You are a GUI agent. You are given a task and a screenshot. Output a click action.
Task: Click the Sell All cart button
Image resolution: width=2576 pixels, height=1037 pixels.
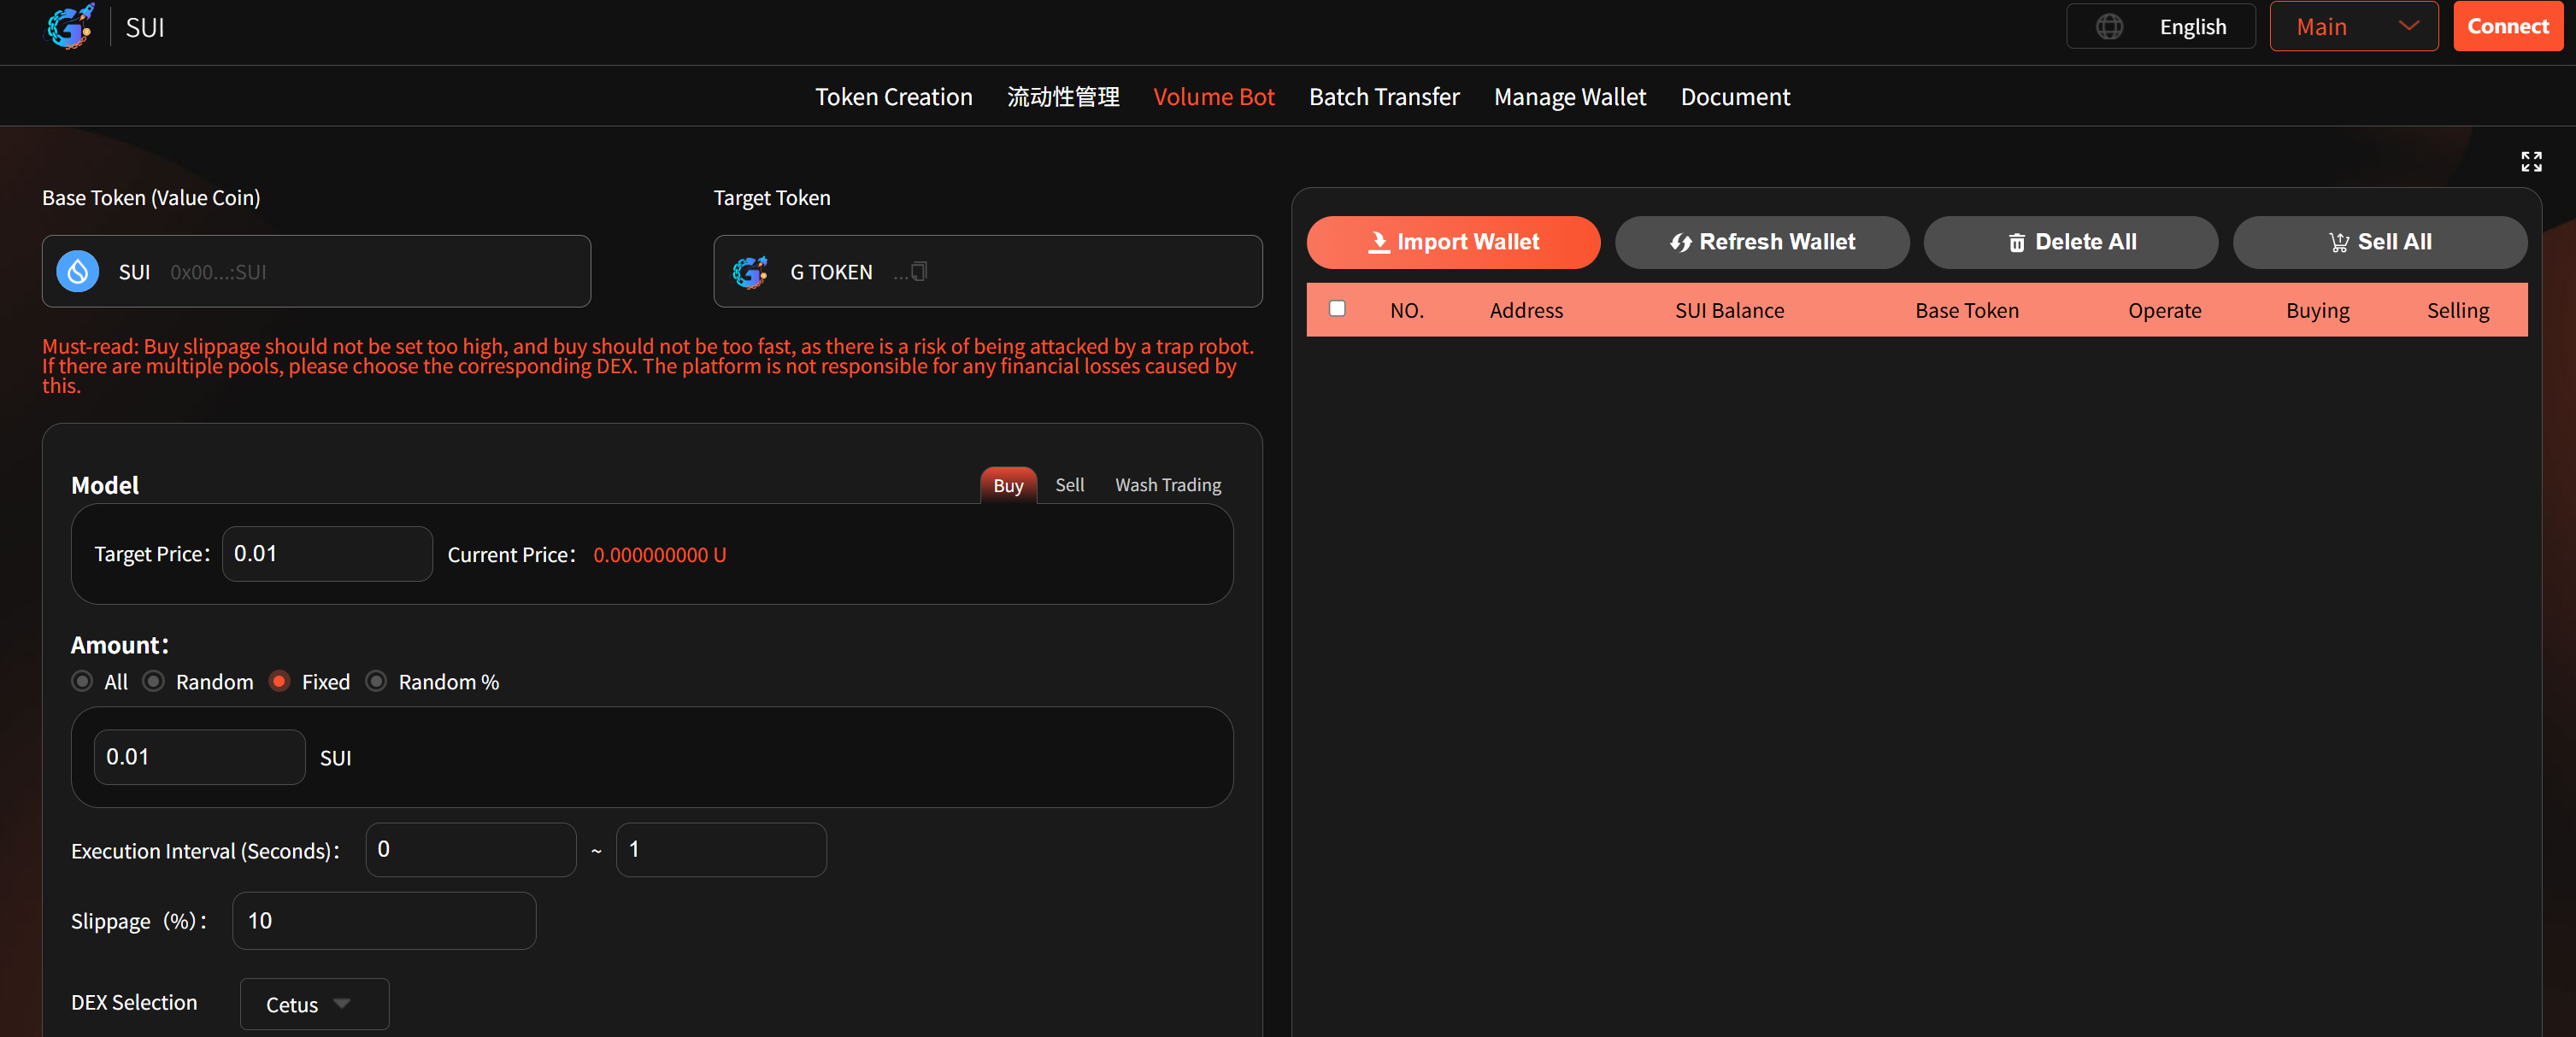click(2379, 243)
